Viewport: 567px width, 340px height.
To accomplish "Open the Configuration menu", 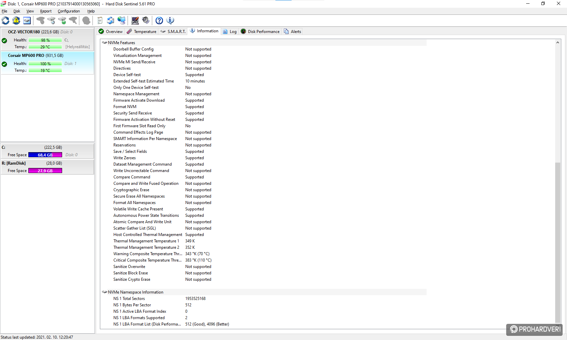I will coord(69,11).
